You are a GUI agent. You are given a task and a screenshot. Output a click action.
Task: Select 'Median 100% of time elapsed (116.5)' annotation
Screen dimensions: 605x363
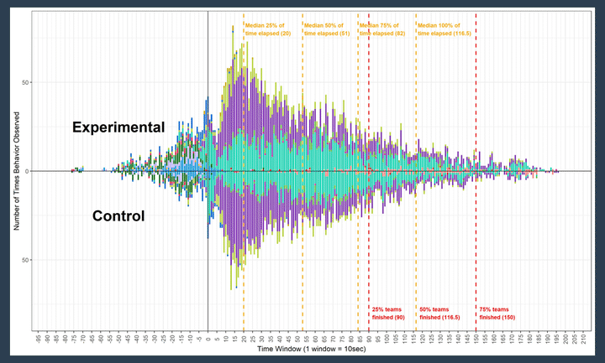pos(445,29)
